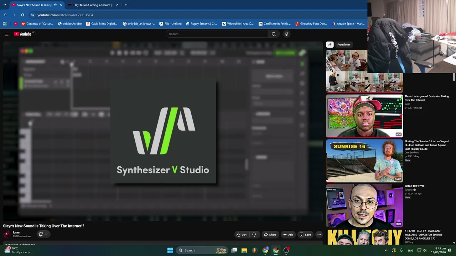Open File Explorer from the taskbar
Screen dimensions: 456x256
(244, 250)
